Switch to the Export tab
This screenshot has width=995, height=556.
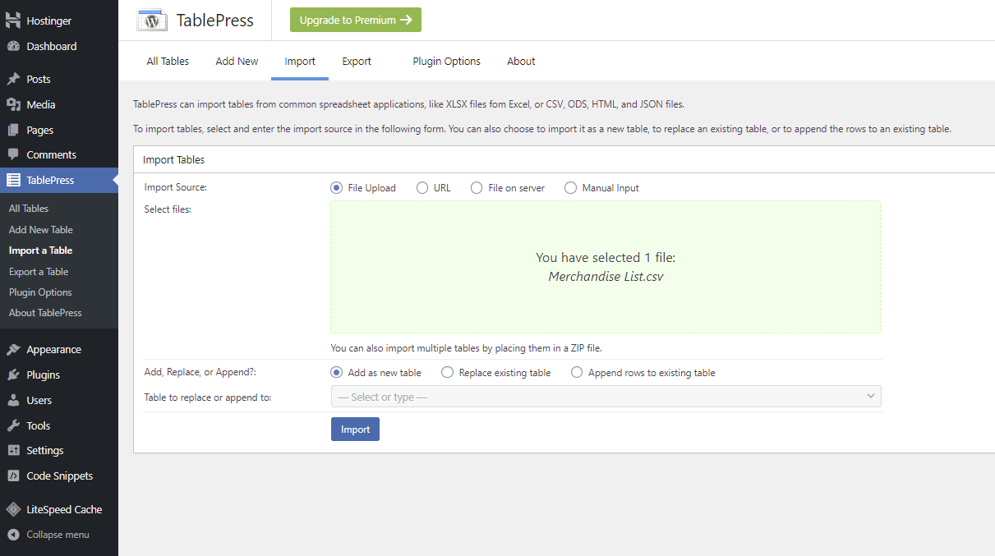pos(356,61)
